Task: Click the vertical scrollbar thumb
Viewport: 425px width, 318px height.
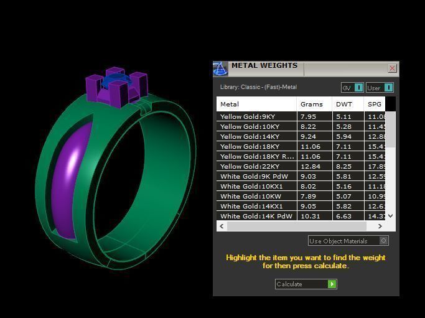Action: pyautogui.click(x=390, y=130)
